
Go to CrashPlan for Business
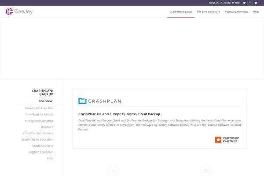click(x=38, y=133)
